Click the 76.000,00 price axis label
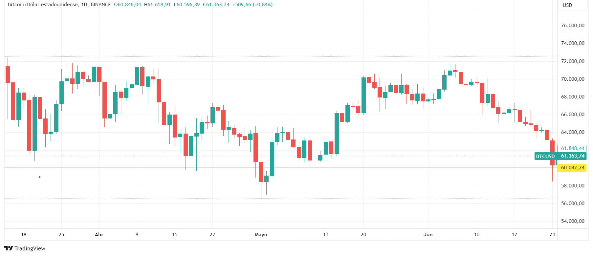Image resolution: width=593 pixels, height=256 pixels. click(573, 26)
